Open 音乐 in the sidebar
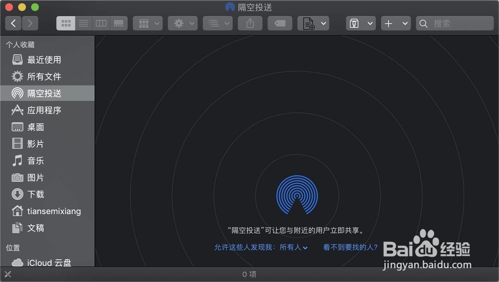499x282 pixels. [47, 160]
